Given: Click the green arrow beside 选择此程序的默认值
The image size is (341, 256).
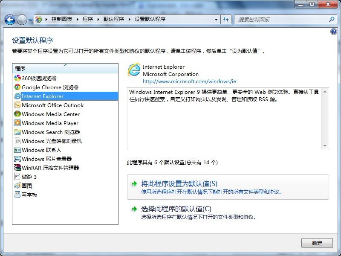Looking at the screenshot, I should tap(134, 209).
